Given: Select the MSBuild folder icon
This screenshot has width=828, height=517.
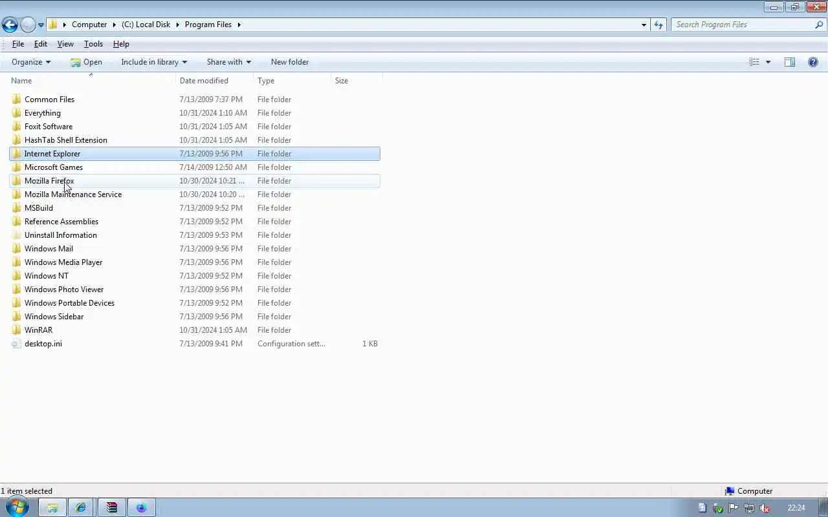Looking at the screenshot, I should coord(17,208).
